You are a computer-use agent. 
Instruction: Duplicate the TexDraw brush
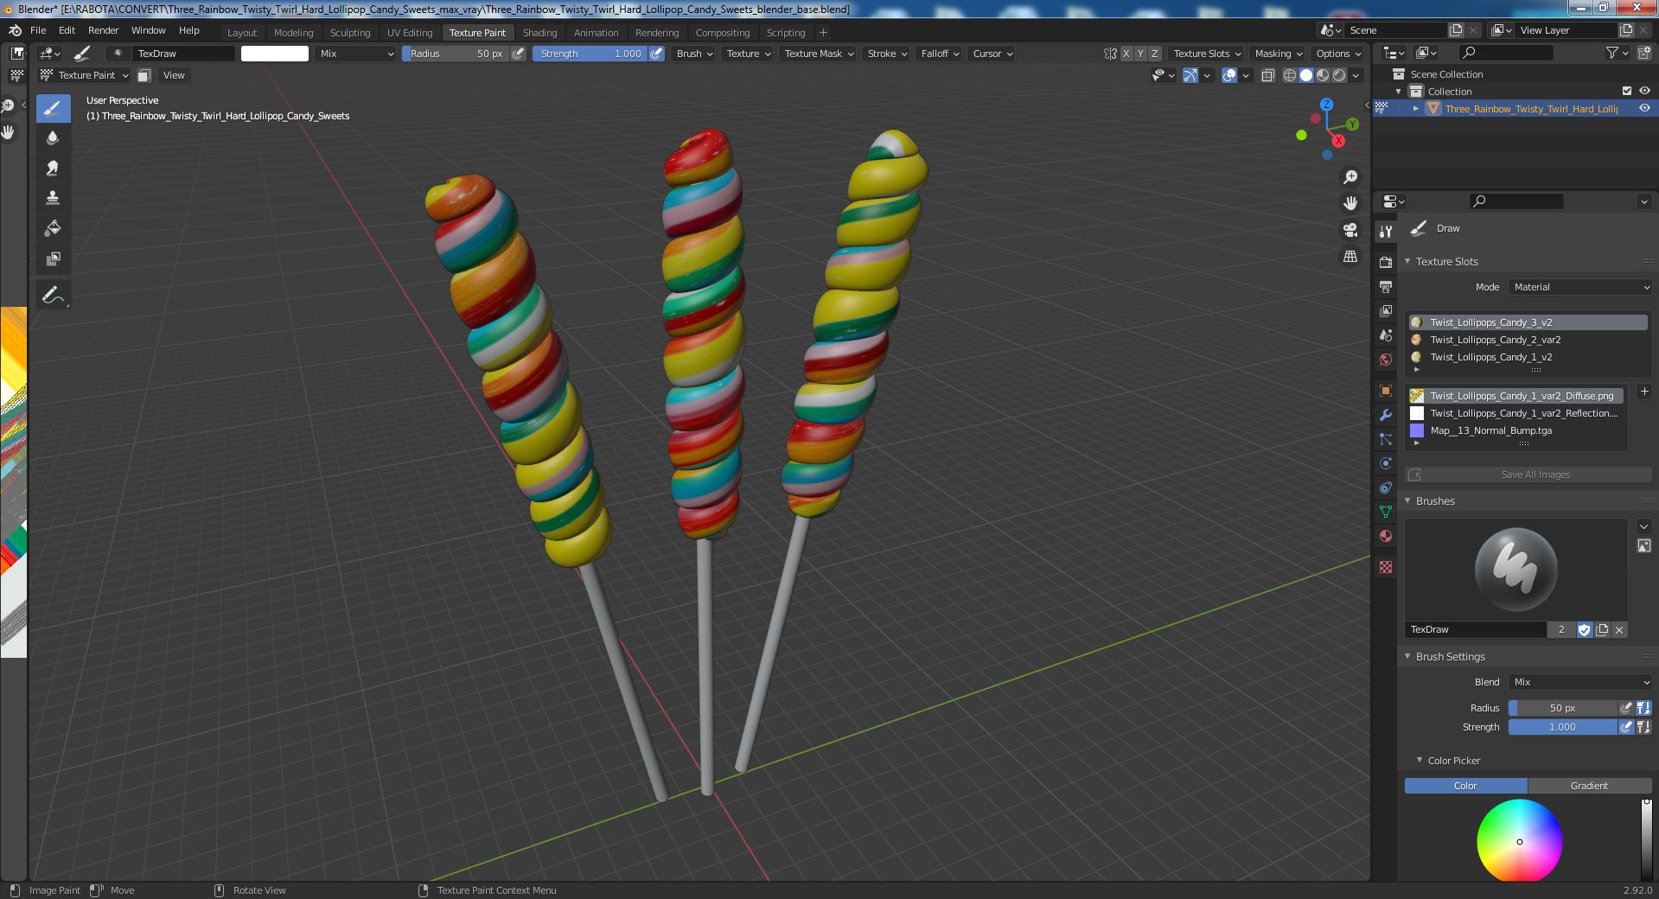tap(1602, 629)
